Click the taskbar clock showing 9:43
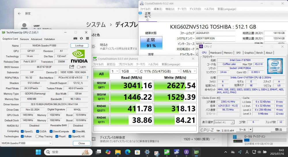Viewport: 288px width, 157px height. [x=277, y=152]
